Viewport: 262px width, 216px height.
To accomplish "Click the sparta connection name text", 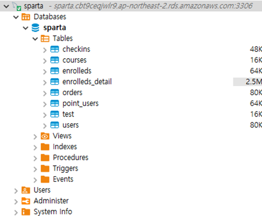I will click(33, 6).
